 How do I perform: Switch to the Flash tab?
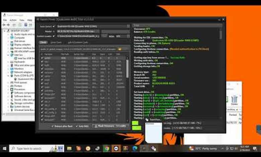coord(43,42)
